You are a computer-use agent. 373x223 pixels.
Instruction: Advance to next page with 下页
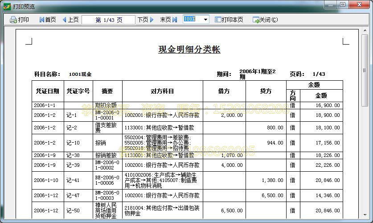click(145, 20)
